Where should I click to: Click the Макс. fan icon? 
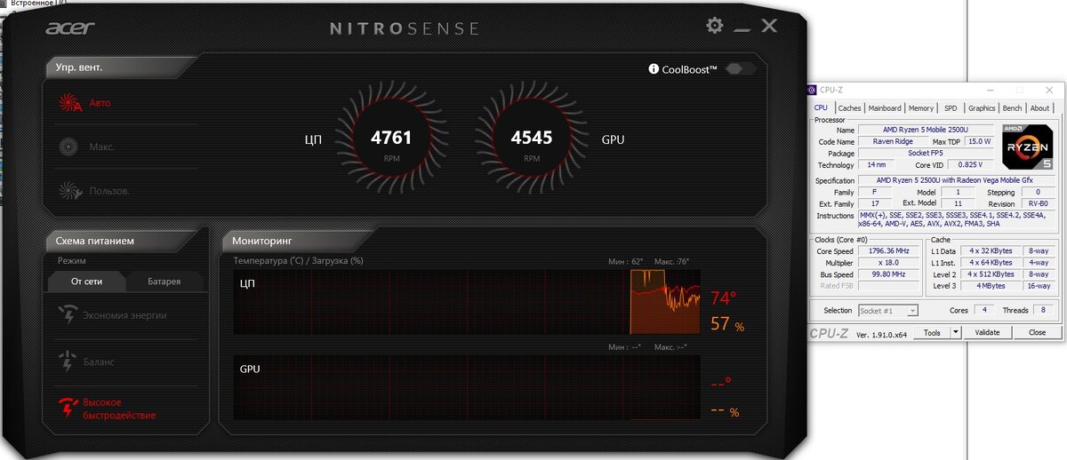coord(69,147)
